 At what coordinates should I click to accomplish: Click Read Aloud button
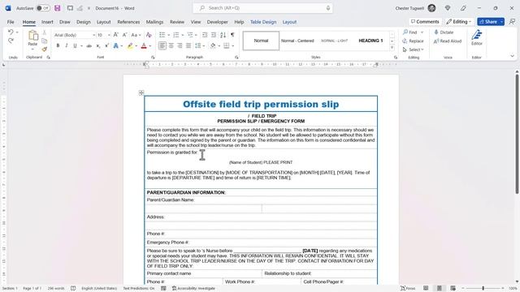[x=448, y=41]
